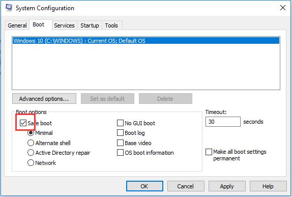292x197 pixels.
Task: Choose the Minimal safe boot option
Action: [x=31, y=133]
